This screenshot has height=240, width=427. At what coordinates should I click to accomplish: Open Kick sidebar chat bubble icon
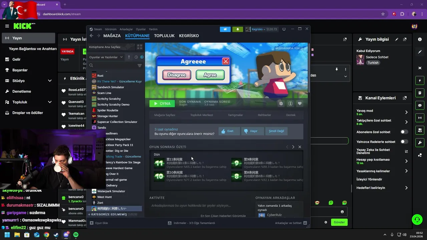coord(420,105)
